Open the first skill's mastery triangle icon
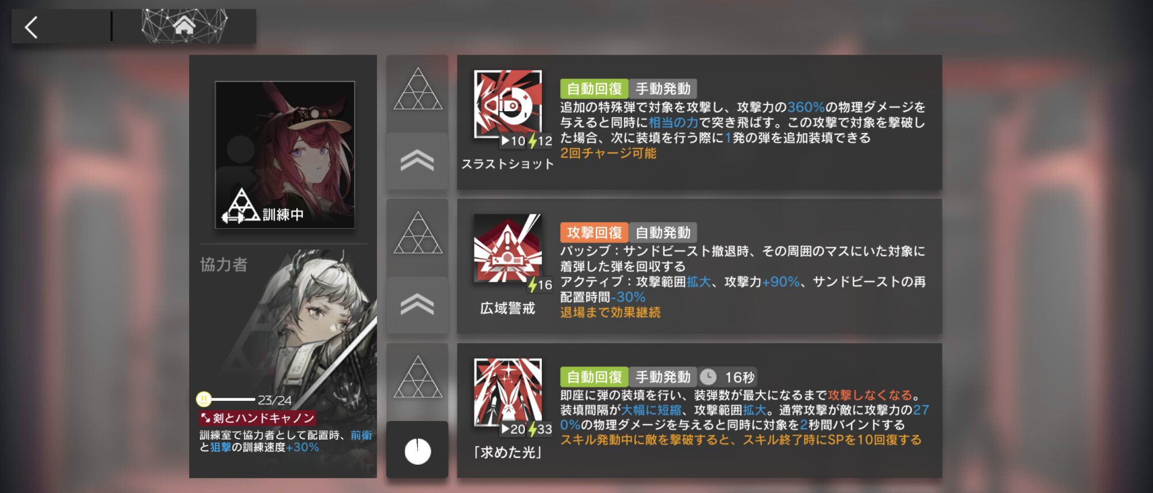The image size is (1153, 493). (x=418, y=89)
